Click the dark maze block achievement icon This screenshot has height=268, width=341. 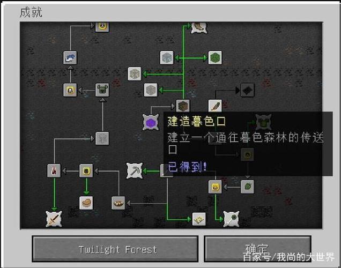(x=183, y=106)
